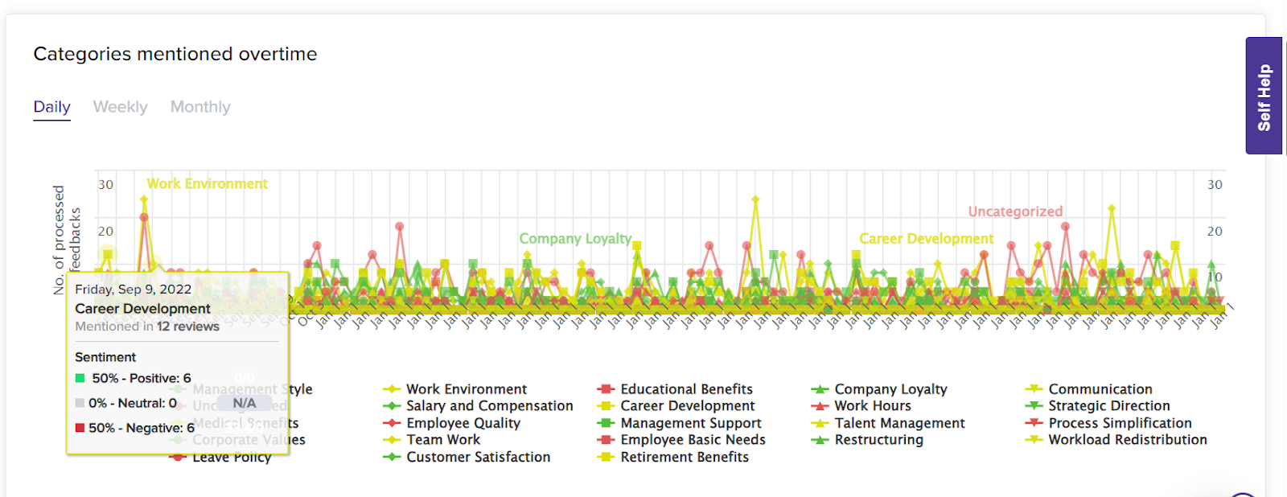Toggle Customer Satisfaction legend entry
Viewport: 1287px width, 497px height.
(478, 457)
